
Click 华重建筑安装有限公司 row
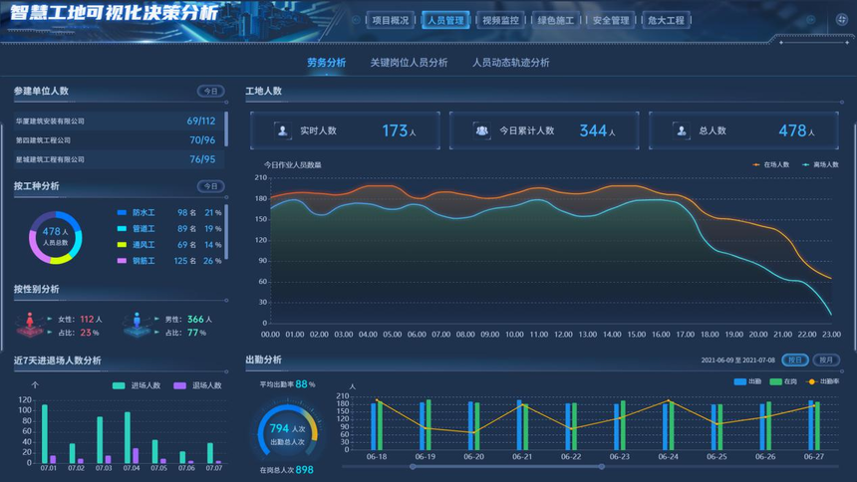pyautogui.click(x=120, y=120)
